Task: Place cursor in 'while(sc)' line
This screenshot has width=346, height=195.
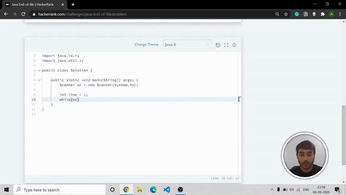Action: click(69, 100)
